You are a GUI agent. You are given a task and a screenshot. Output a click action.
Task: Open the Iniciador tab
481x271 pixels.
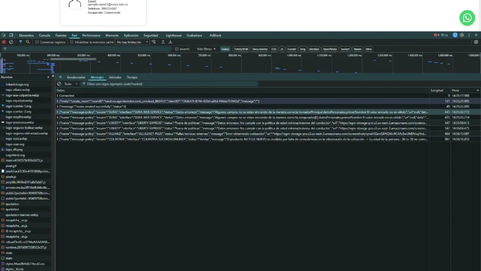115,78
